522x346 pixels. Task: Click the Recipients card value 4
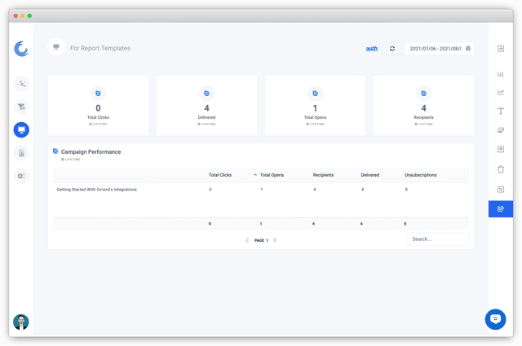[424, 108]
